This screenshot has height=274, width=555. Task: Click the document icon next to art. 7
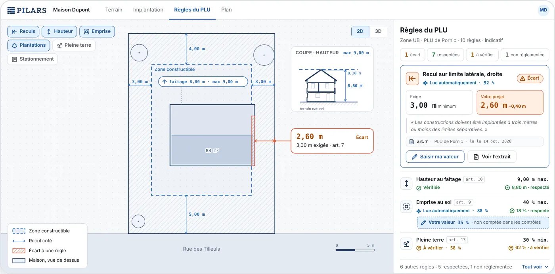(412, 141)
